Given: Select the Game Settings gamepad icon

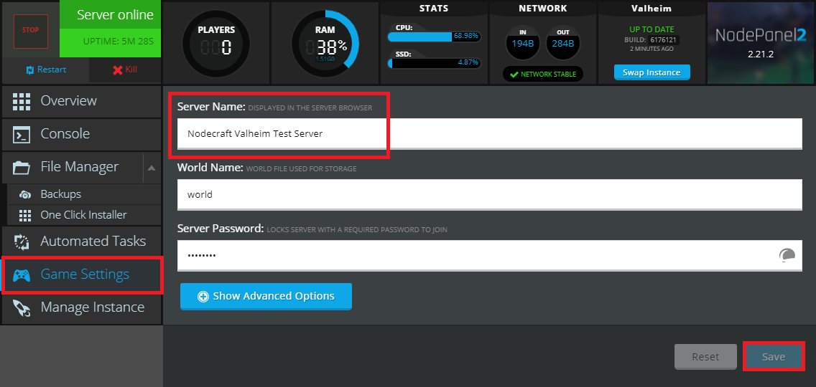Looking at the screenshot, I should click(22, 275).
